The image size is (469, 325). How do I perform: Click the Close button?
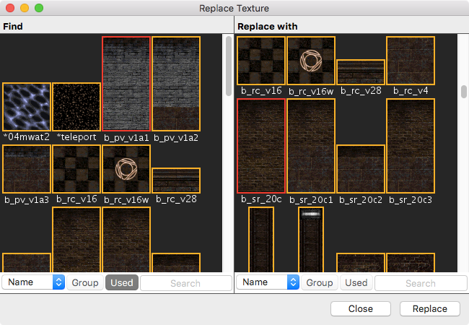(x=360, y=308)
